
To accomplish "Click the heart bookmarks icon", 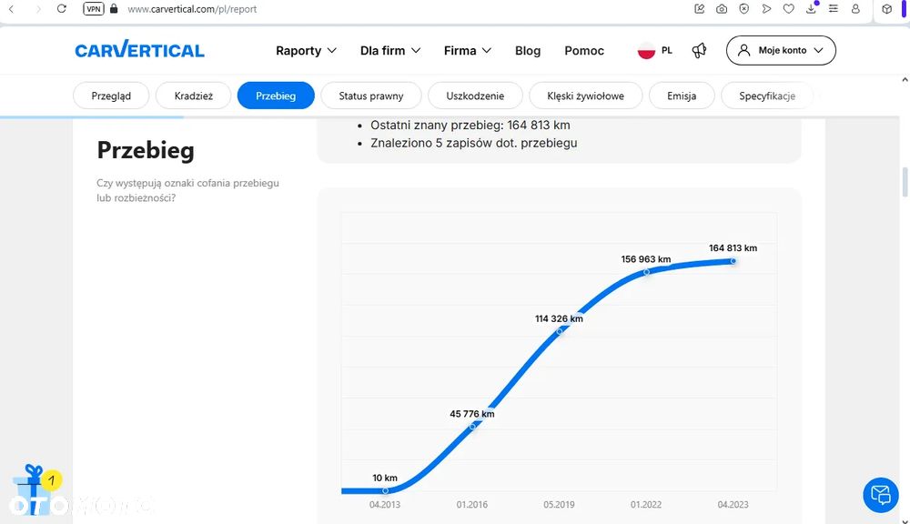I will [x=789, y=8].
